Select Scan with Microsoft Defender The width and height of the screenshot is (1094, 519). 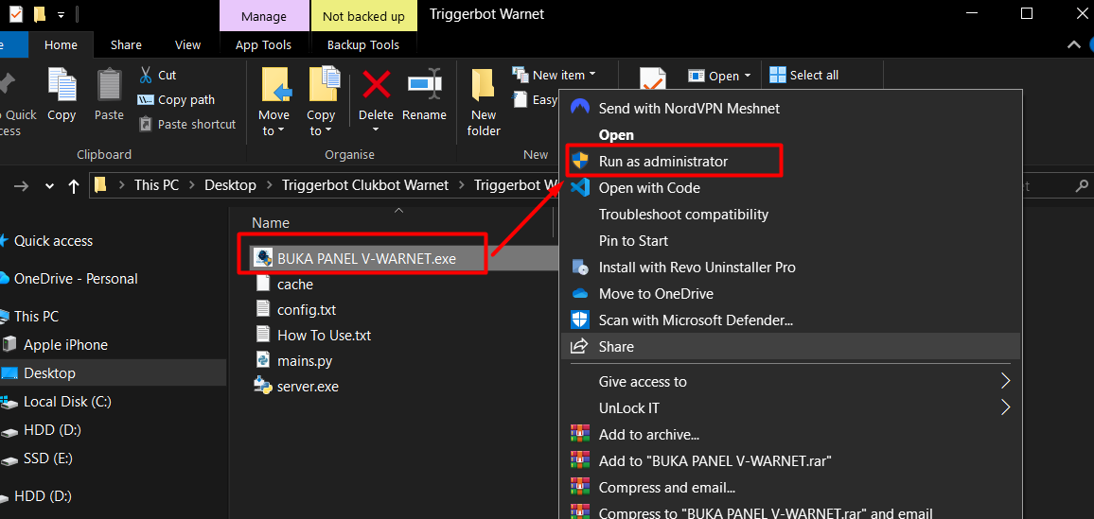pos(696,320)
